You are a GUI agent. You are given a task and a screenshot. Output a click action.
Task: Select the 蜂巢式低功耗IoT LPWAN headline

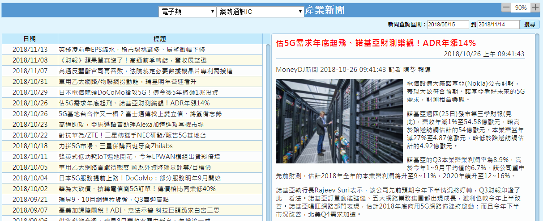(x=139, y=157)
